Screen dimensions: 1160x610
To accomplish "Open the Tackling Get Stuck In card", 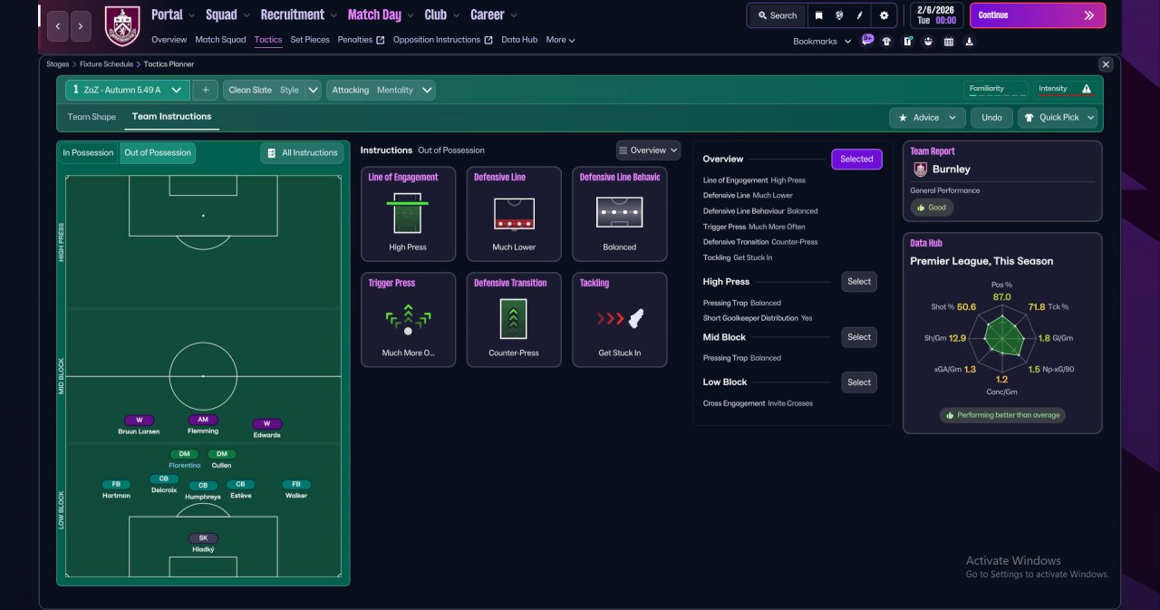I will pos(620,320).
